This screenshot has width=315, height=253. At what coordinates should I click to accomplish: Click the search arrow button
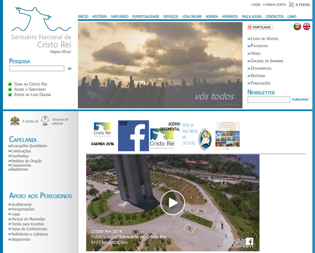point(70,68)
